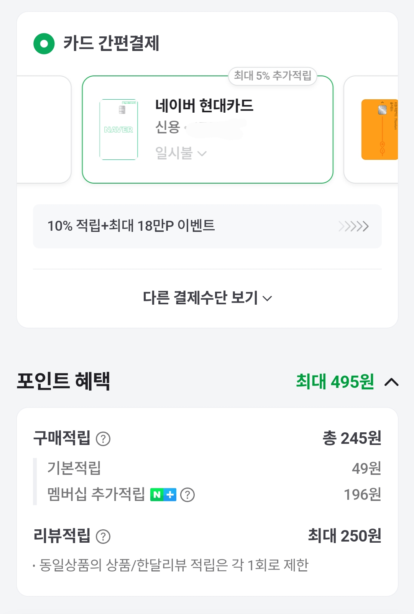Collapse the 포인트 혜택 section chevron
This screenshot has height=614, width=414.
[391, 382]
